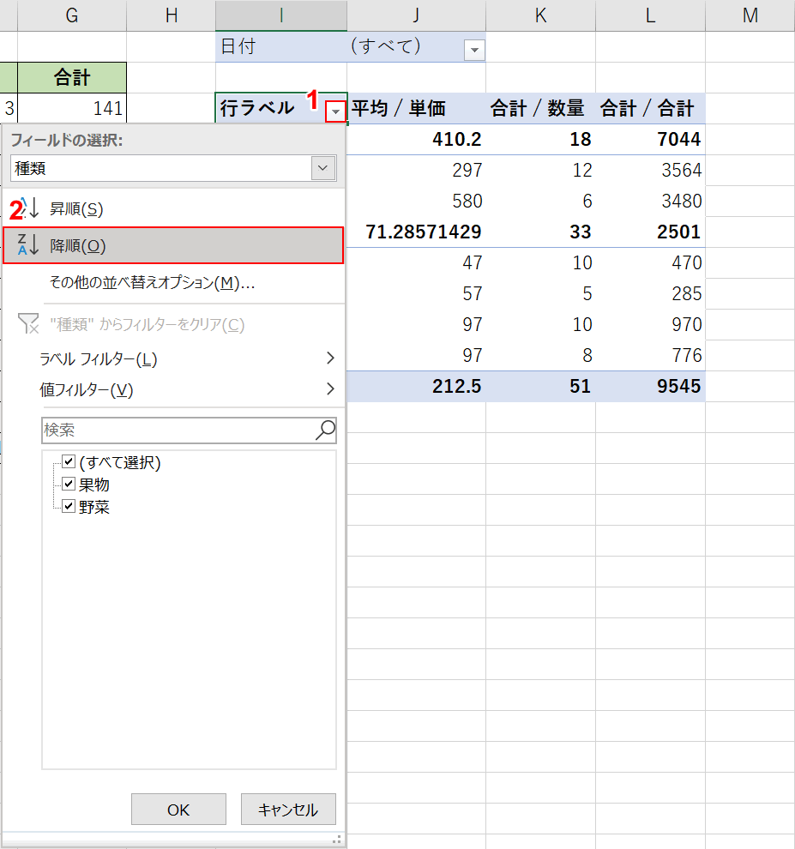The image size is (795, 849).
Task: Toggle the (すべて選択) checkbox
Action: click(x=69, y=462)
